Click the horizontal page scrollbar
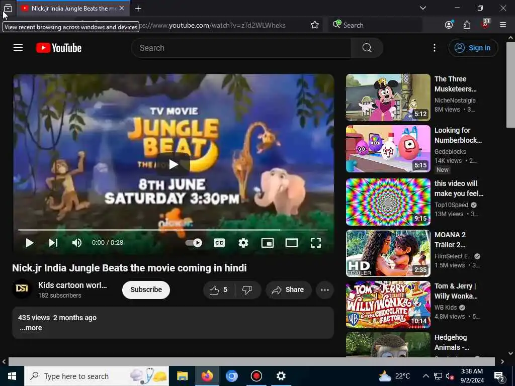Image resolution: width=515 pixels, height=386 pixels. point(251,361)
